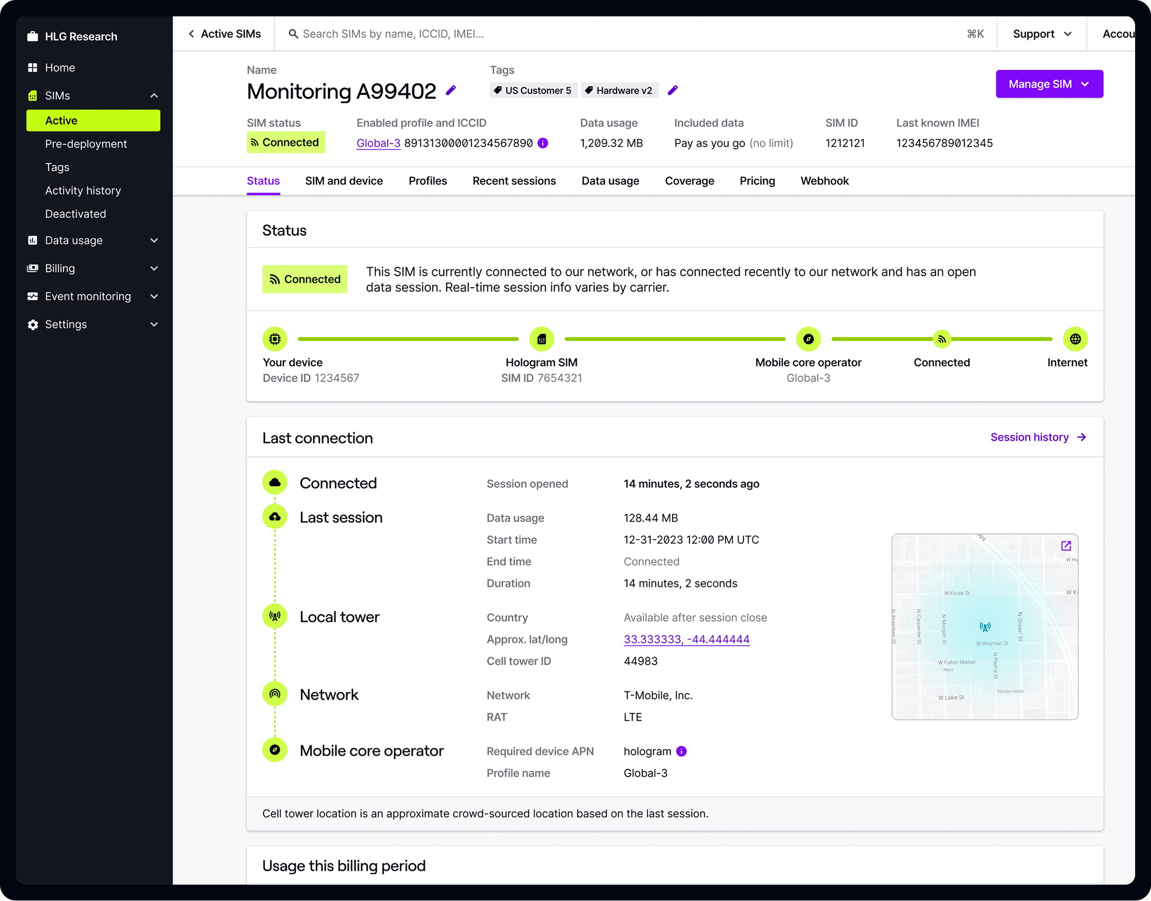Click the Hologram SIM icon in the status diagram
This screenshot has width=1151, height=901.
point(541,339)
